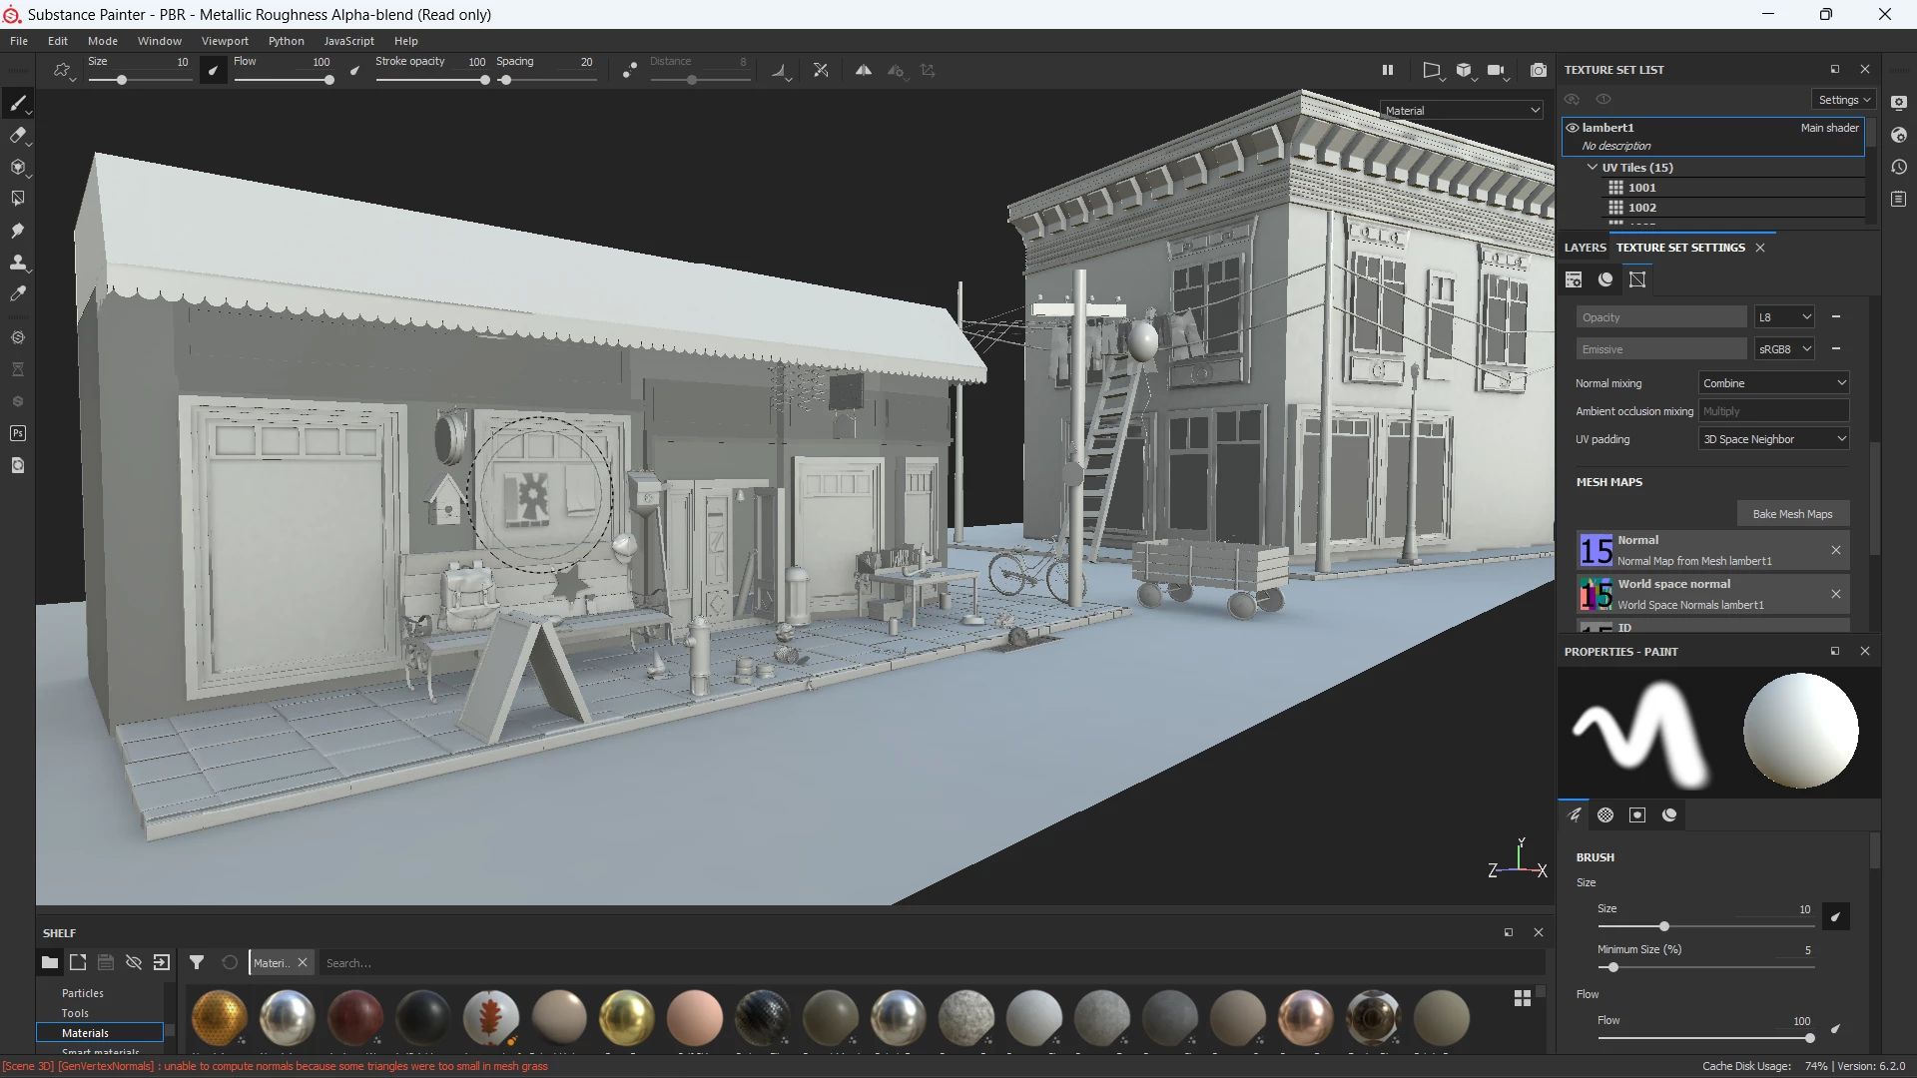Select the Clone stamp tool
The image size is (1917, 1078).
coord(17,263)
